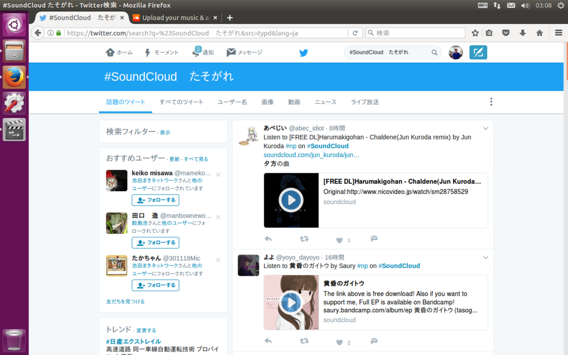This screenshot has width=568, height=355.
Task: Open the #日産エクストレイル trend
Action: pyautogui.click(x=133, y=341)
